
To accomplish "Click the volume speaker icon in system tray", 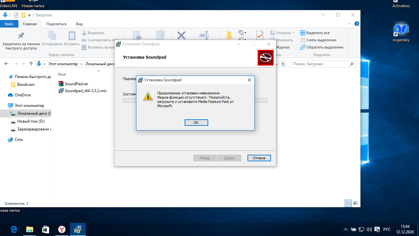I will click(369, 229).
